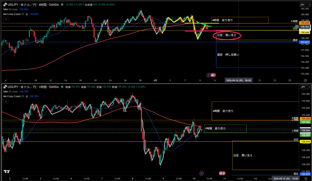Click the purple lightning event icon on bottom chart
The image size is (312, 181).
(x=201, y=173)
